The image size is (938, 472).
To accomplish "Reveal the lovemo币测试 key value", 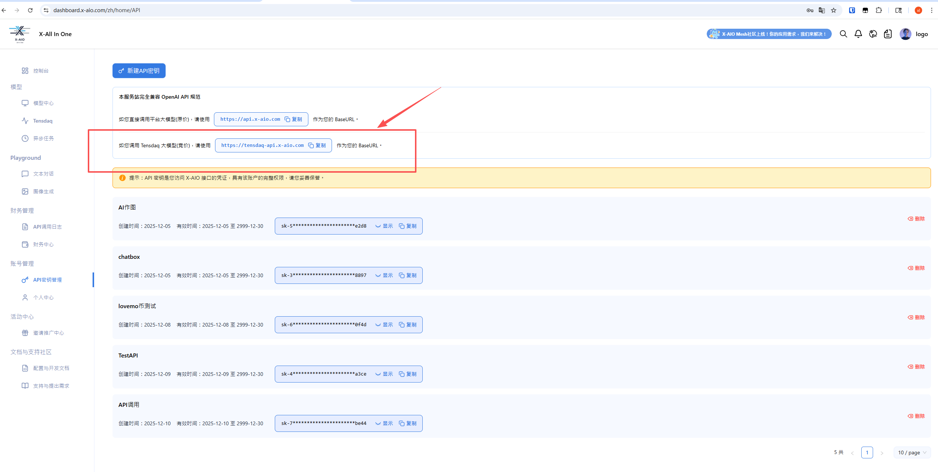I will coord(384,325).
